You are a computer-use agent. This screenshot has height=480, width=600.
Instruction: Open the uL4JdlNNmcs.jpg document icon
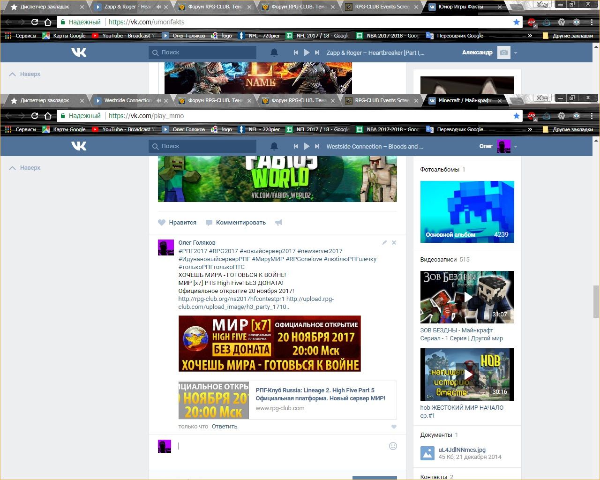(x=427, y=453)
